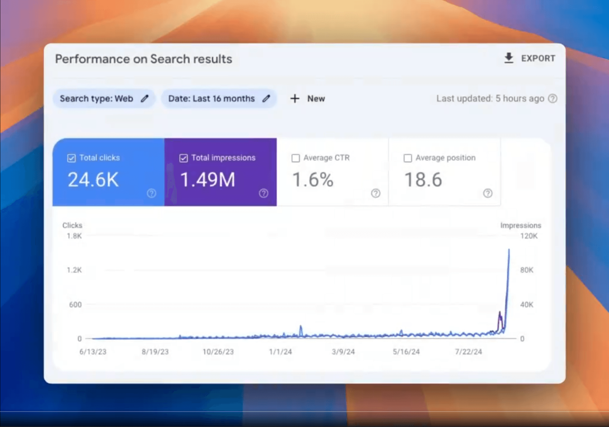Screen dimensions: 609x427
Task: Click the plus icon to add filter
Action: pos(295,98)
